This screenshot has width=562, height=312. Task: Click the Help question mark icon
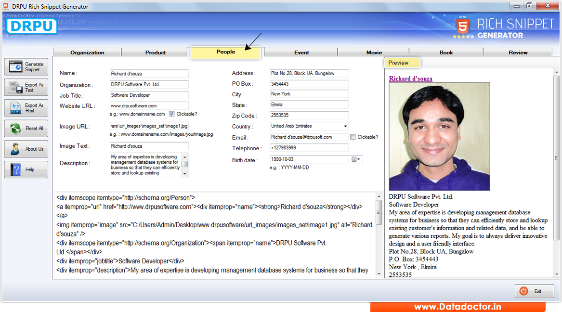pos(15,169)
